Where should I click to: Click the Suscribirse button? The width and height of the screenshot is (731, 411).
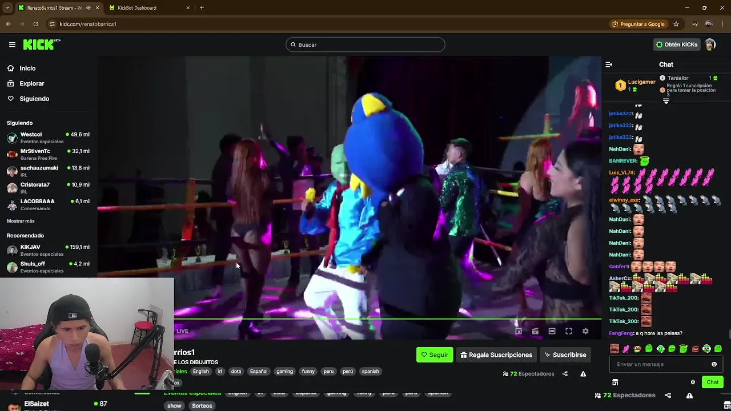[565, 355]
